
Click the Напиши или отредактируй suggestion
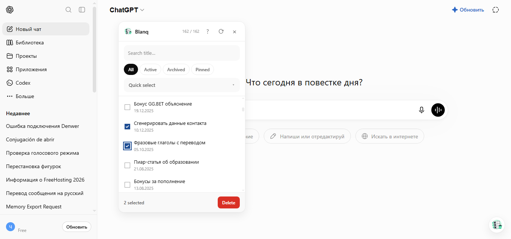click(307, 136)
